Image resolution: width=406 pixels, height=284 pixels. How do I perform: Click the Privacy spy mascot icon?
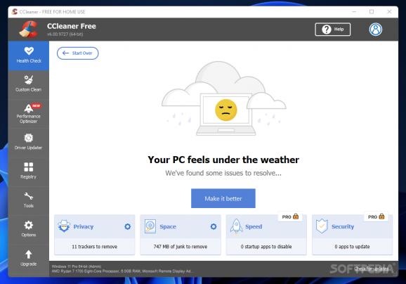pyautogui.click(x=64, y=226)
